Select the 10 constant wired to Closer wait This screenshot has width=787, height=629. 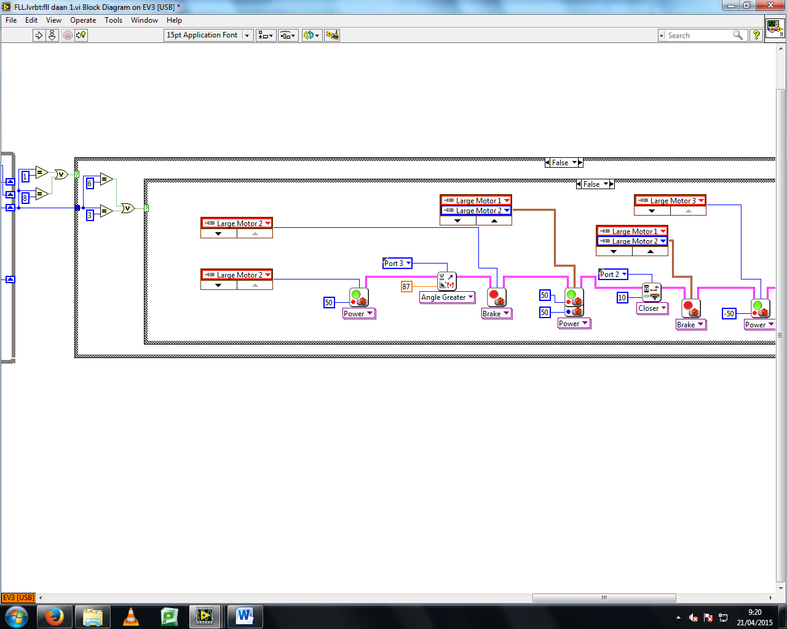tap(622, 297)
